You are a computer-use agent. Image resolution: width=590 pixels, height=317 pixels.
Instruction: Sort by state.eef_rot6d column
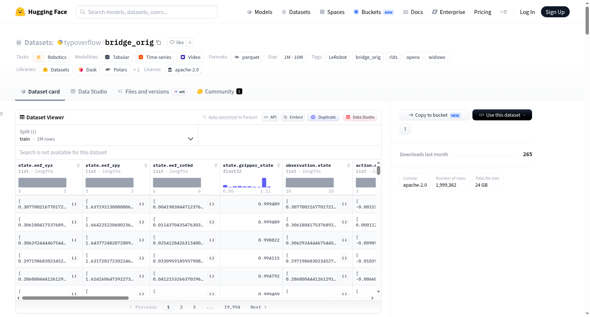point(216,166)
